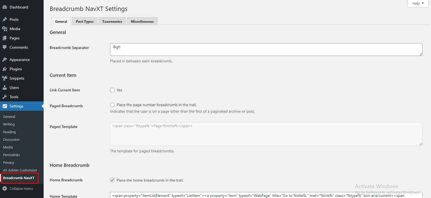Click the Snippets scissors icon
Image resolution: width=431 pixels, height=198 pixels.
point(5,78)
